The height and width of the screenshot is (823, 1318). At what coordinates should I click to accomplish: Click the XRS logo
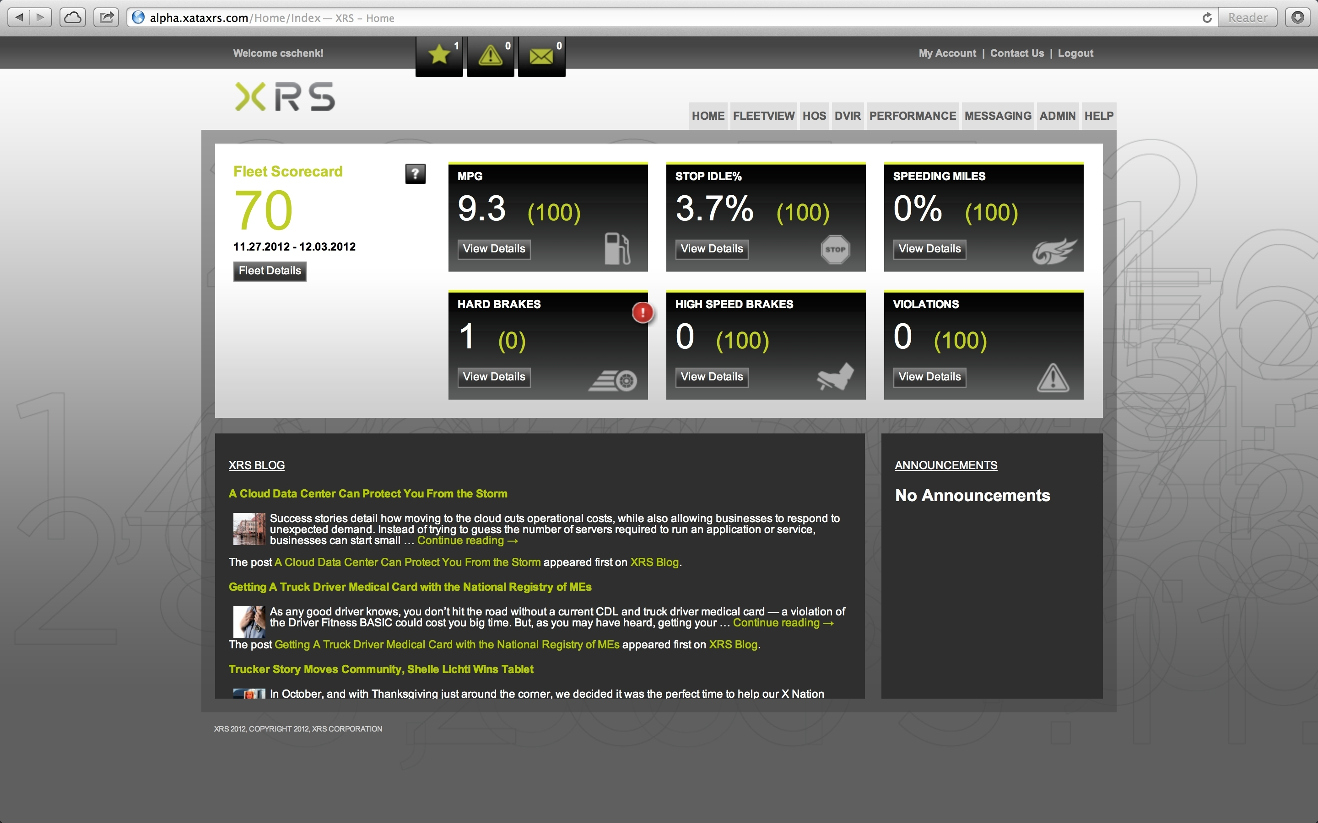tap(284, 96)
